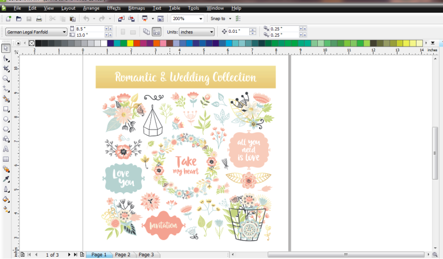Set page to portrait orientation
The height and width of the screenshot is (259, 443).
coord(123,32)
